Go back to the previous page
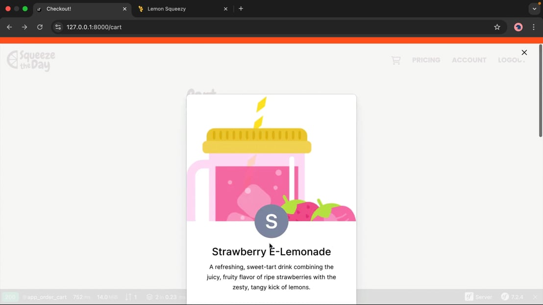 click(9, 27)
